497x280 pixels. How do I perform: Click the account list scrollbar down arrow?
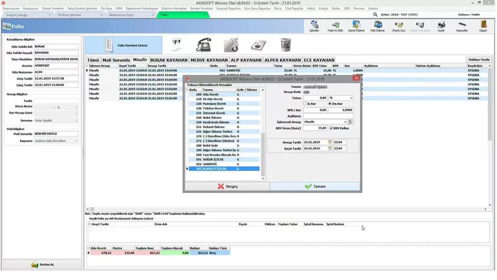pyautogui.click(x=263, y=178)
